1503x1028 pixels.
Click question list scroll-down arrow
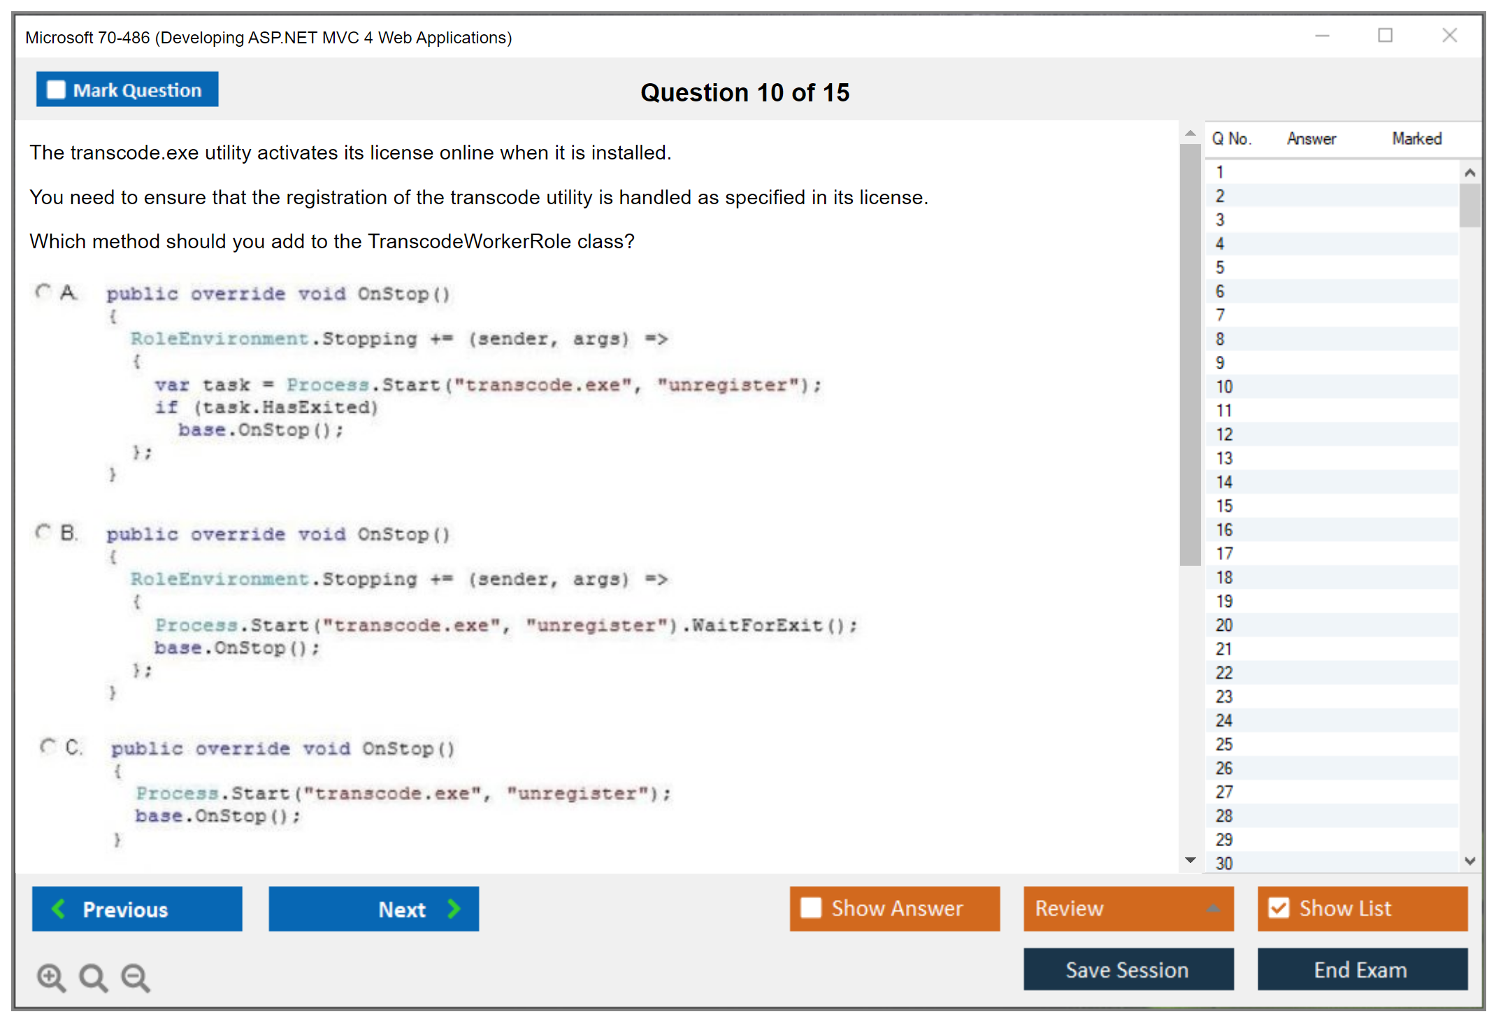(1469, 861)
